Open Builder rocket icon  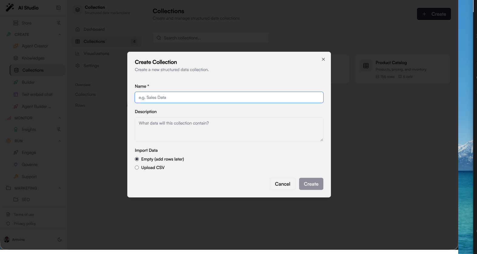click(x=16, y=82)
